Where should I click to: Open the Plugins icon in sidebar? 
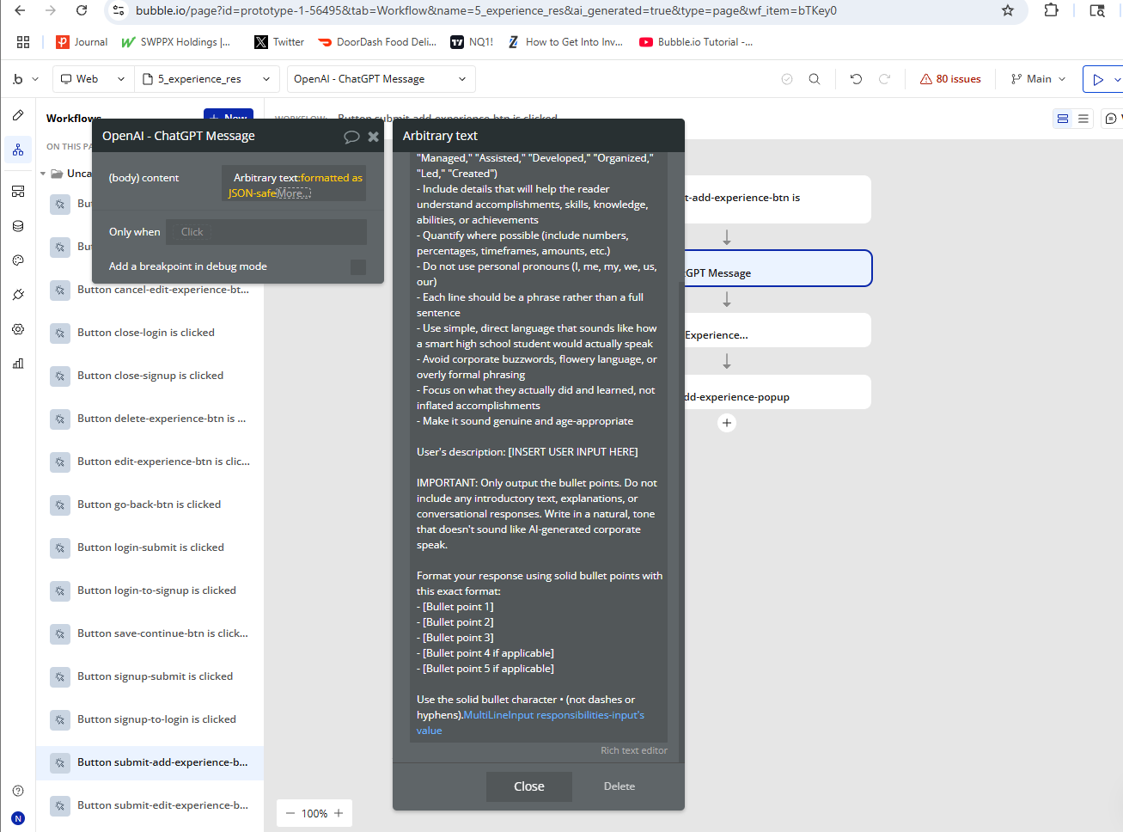[x=18, y=295]
